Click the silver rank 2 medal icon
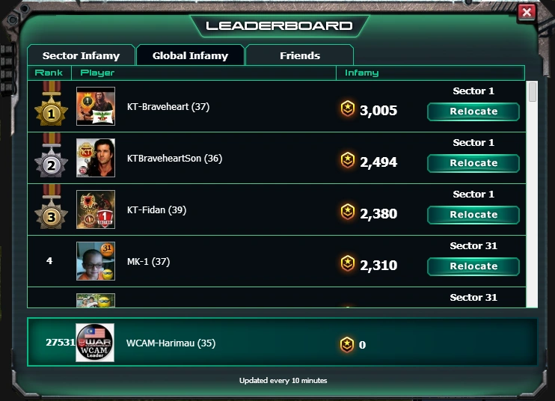The height and width of the screenshot is (401, 555). point(52,156)
